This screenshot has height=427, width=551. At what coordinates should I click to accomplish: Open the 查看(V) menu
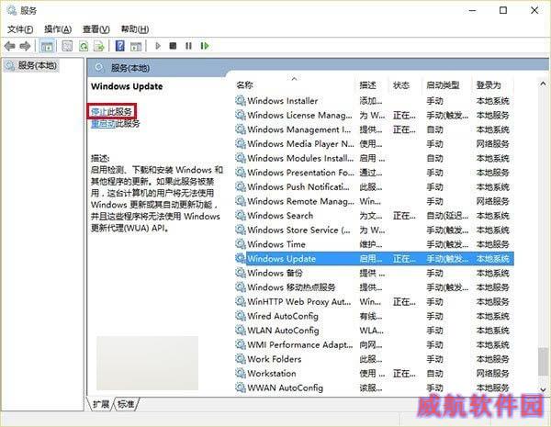[96, 29]
